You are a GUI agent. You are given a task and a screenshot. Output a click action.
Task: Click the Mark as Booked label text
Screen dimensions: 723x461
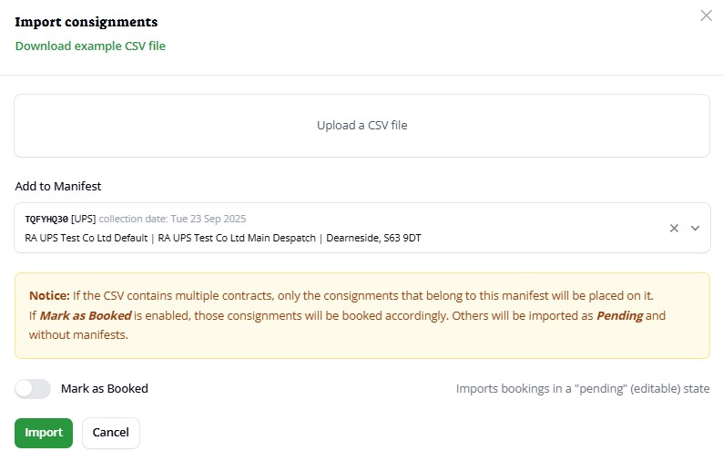click(104, 388)
